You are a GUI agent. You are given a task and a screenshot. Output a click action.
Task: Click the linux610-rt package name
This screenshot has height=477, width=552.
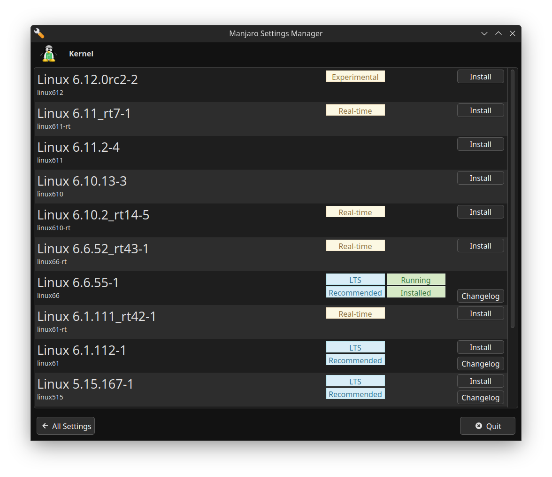54,228
